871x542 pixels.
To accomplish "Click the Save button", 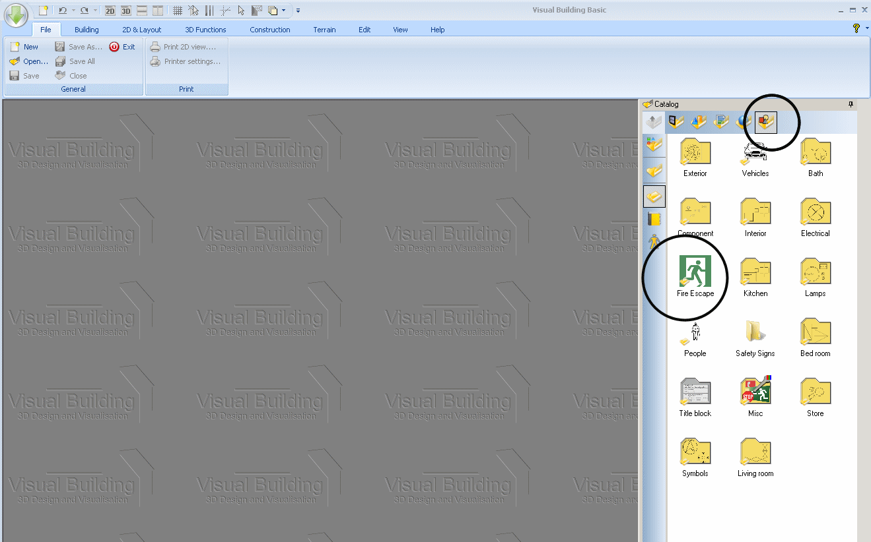I will click(24, 76).
